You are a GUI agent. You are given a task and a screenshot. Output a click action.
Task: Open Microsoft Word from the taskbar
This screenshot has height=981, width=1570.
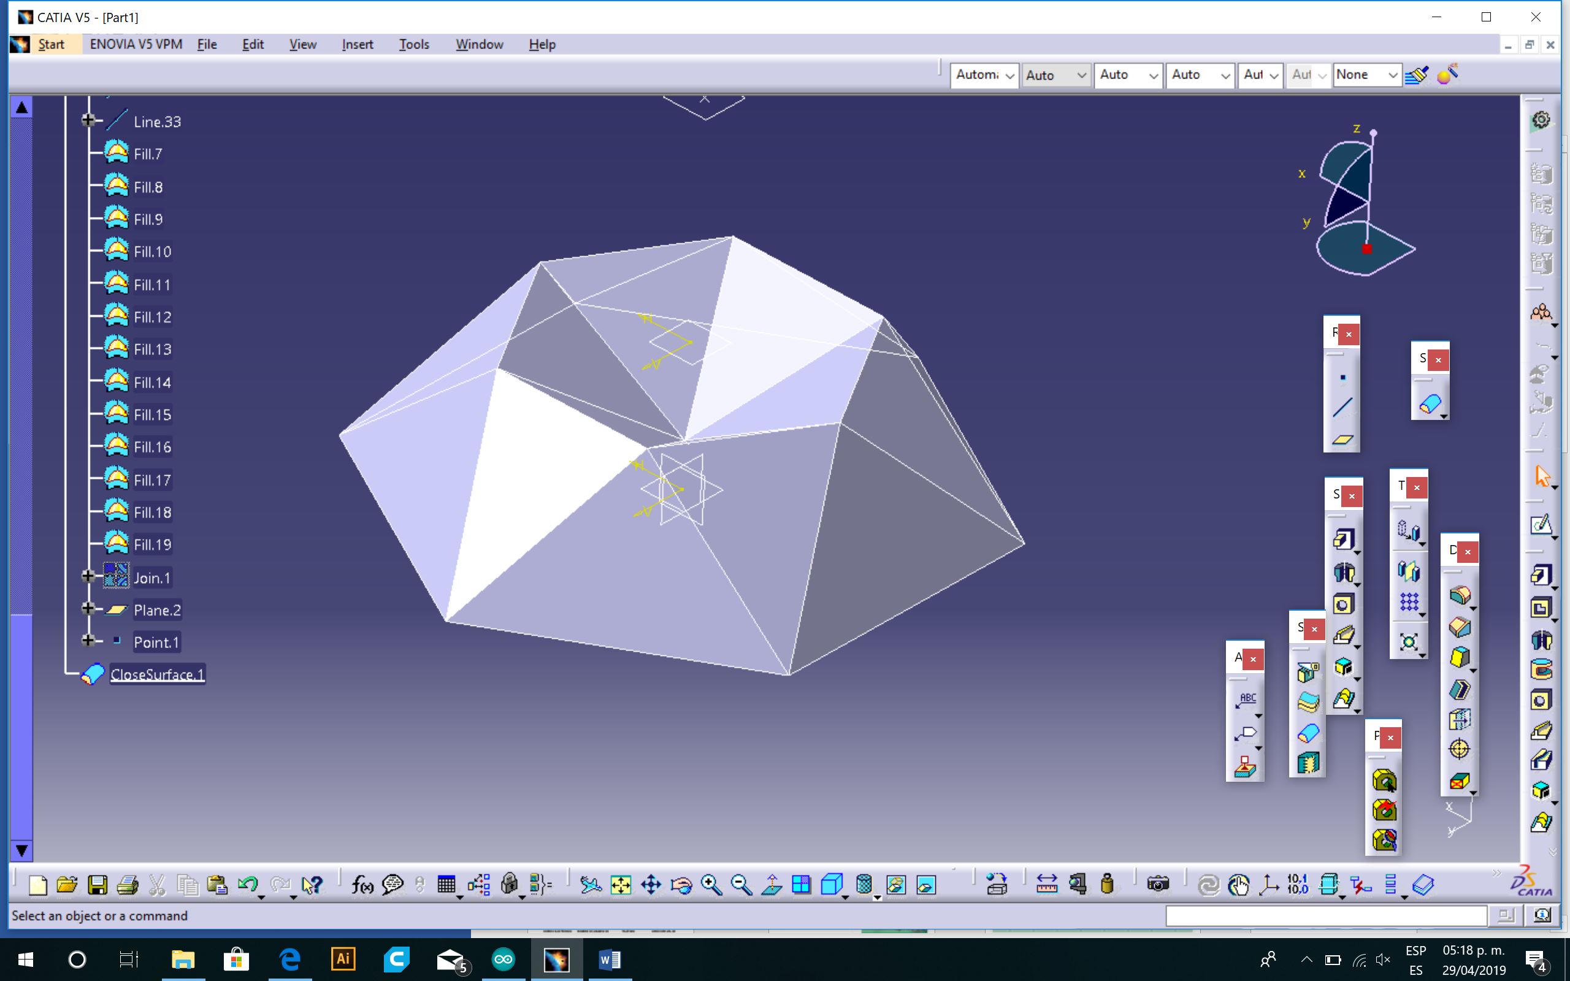click(610, 959)
